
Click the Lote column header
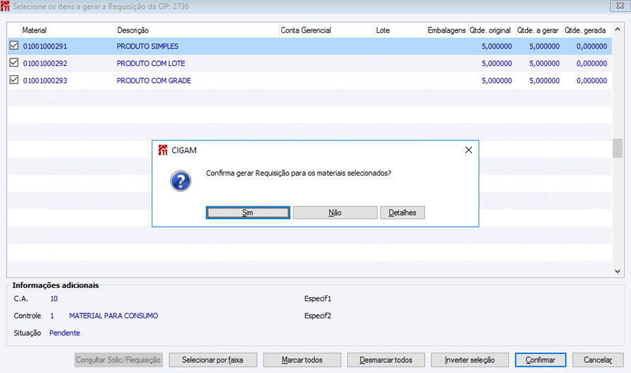pos(400,30)
